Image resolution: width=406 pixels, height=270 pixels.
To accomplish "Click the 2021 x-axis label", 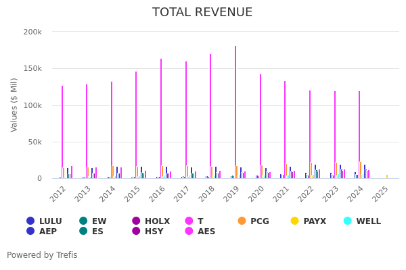I will (281, 194).
